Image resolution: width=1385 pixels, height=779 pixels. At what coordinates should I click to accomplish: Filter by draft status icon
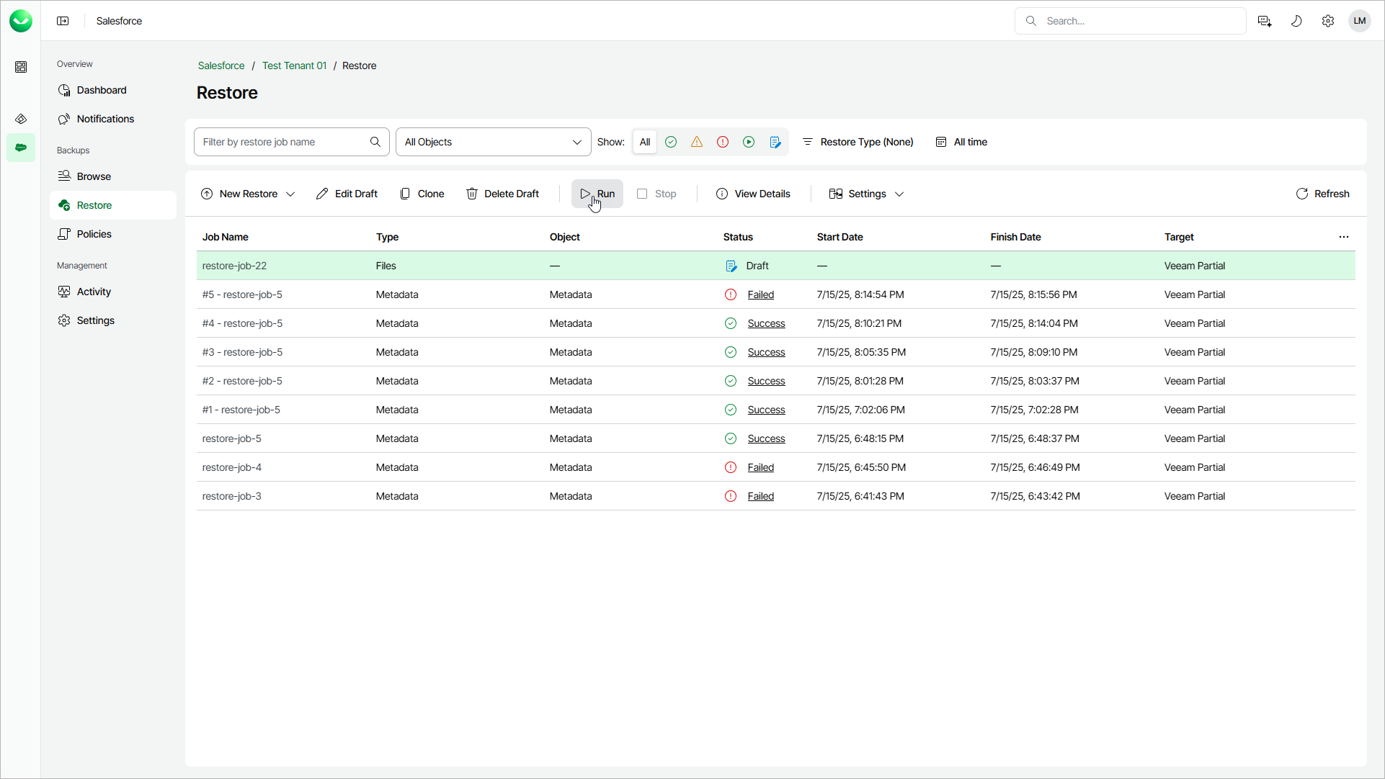[775, 142]
